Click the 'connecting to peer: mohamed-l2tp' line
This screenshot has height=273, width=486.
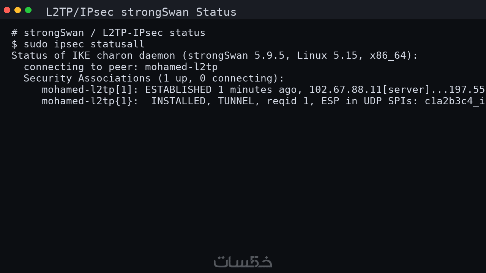(x=120, y=67)
